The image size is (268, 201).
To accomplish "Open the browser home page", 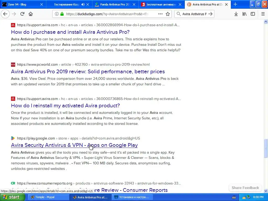I will point(31,14).
